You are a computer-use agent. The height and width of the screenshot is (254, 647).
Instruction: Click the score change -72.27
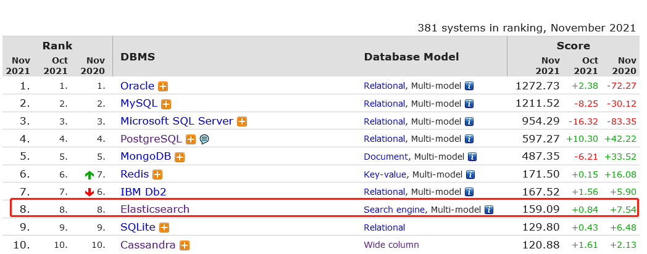coord(622,86)
